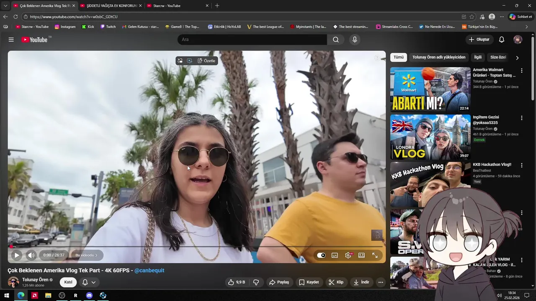Show more filter chips with arrow
Viewport: 536px width, 301px height.
click(x=517, y=58)
